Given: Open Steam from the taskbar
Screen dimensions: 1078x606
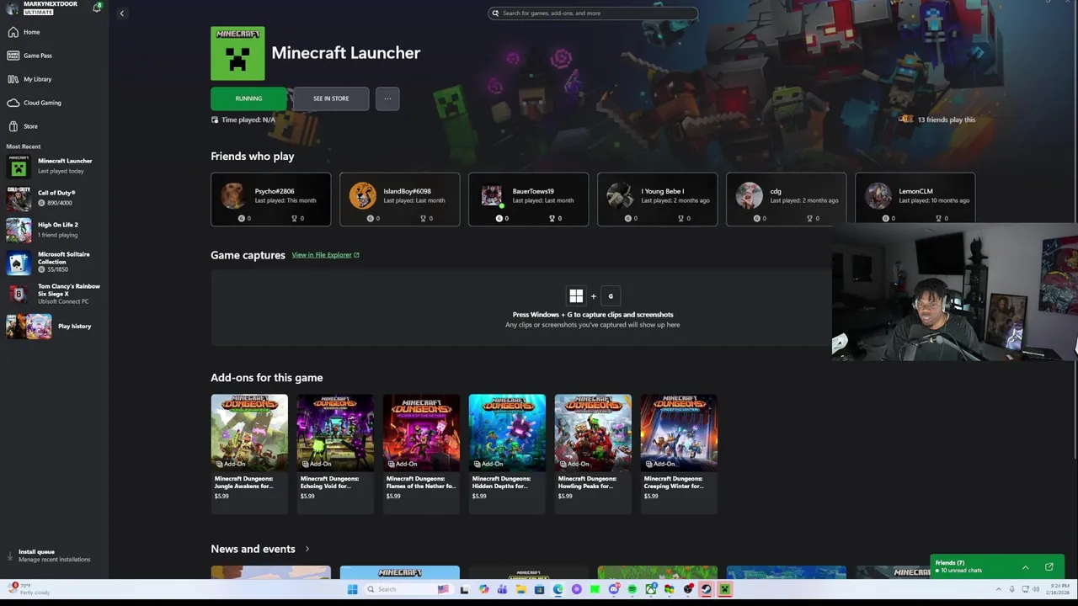Looking at the screenshot, I should click(x=706, y=589).
